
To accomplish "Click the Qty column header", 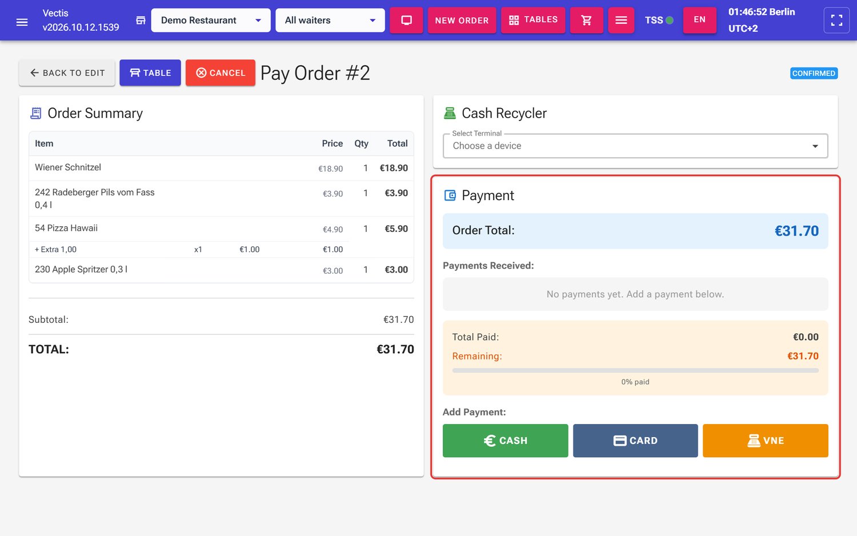I will pyautogui.click(x=361, y=143).
